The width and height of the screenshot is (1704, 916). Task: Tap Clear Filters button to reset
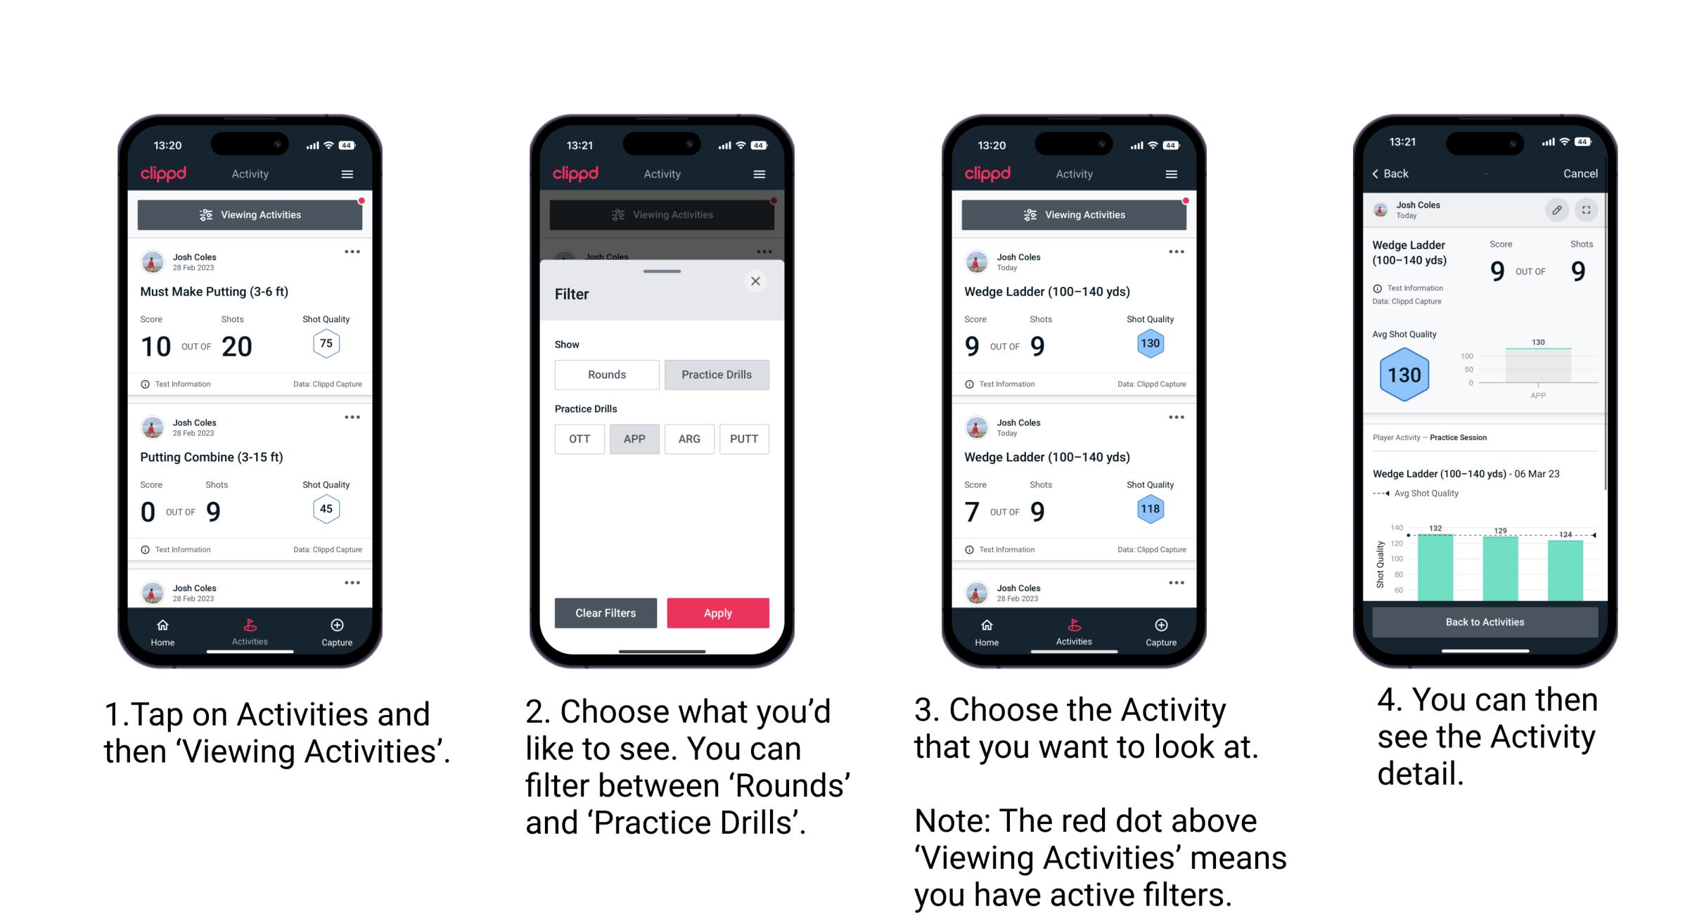(607, 612)
